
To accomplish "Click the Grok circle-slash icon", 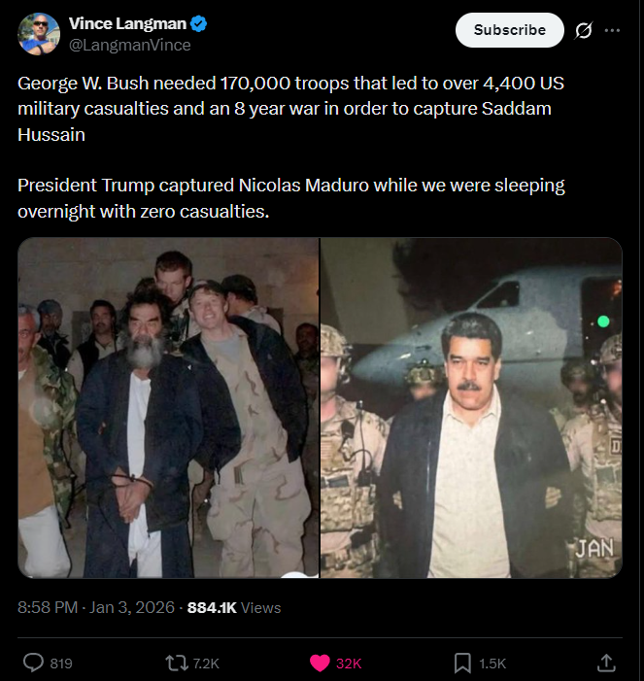I will [583, 30].
